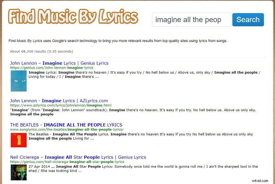This screenshot has height=184, width=275.
Task: Click the wtvid.com watermark
Action: coord(260,181)
